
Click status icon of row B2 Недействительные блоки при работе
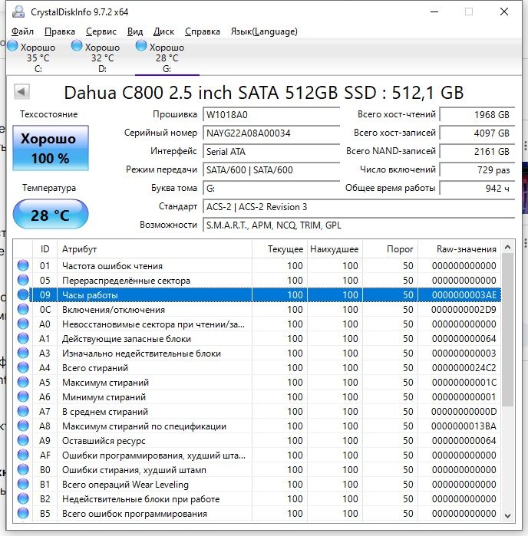pos(23,498)
